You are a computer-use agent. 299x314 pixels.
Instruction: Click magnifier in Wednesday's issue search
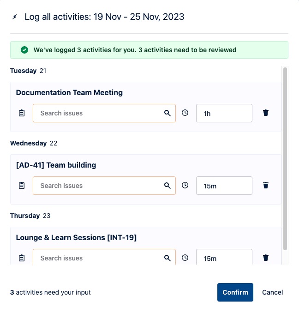click(x=167, y=186)
